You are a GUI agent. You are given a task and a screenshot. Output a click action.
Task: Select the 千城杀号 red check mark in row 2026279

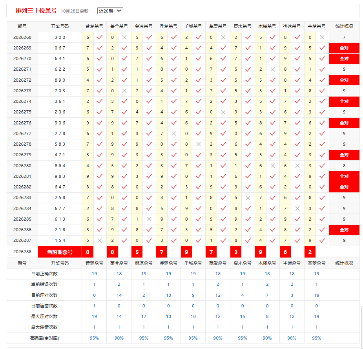pyautogui.click(x=199, y=155)
